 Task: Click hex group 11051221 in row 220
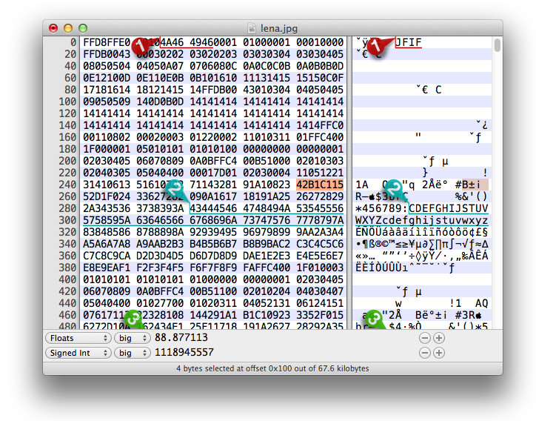click(x=320, y=173)
